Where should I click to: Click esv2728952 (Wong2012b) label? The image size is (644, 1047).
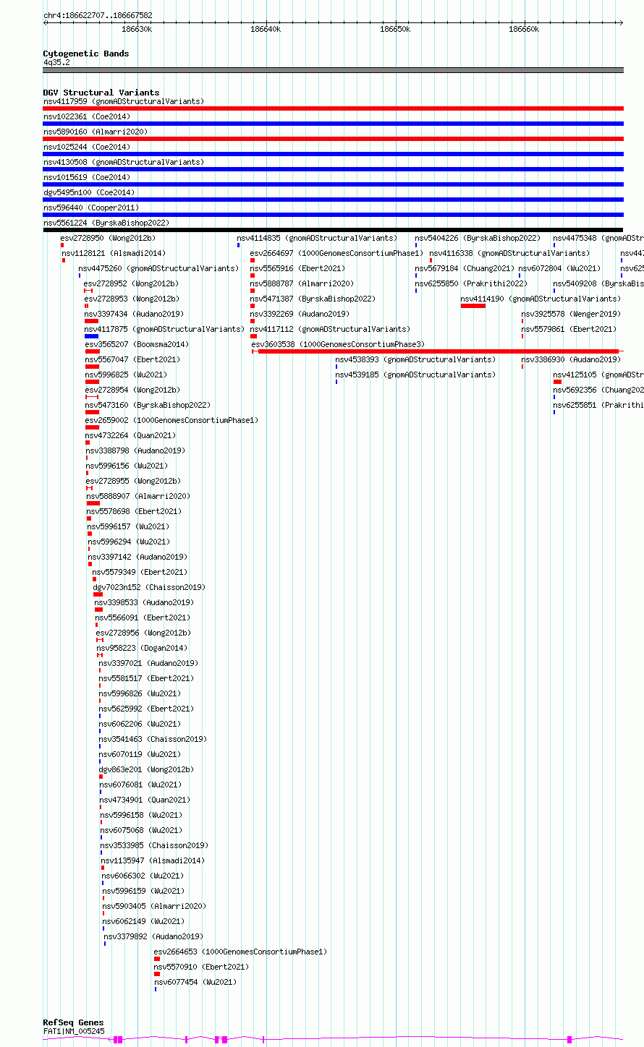click(x=132, y=283)
